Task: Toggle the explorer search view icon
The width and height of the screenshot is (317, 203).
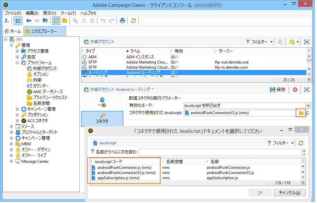Action: point(56,21)
